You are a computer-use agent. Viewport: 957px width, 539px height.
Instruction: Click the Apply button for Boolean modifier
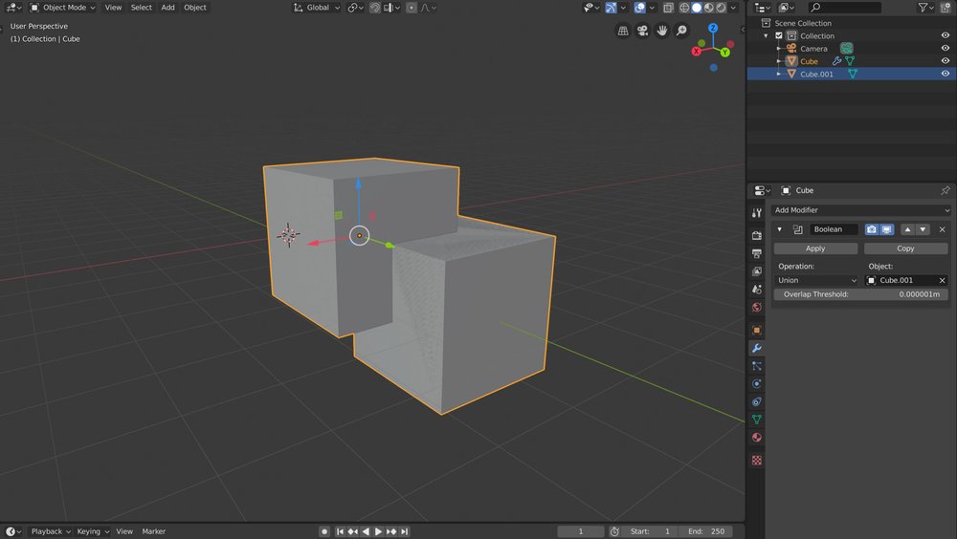[x=815, y=248]
